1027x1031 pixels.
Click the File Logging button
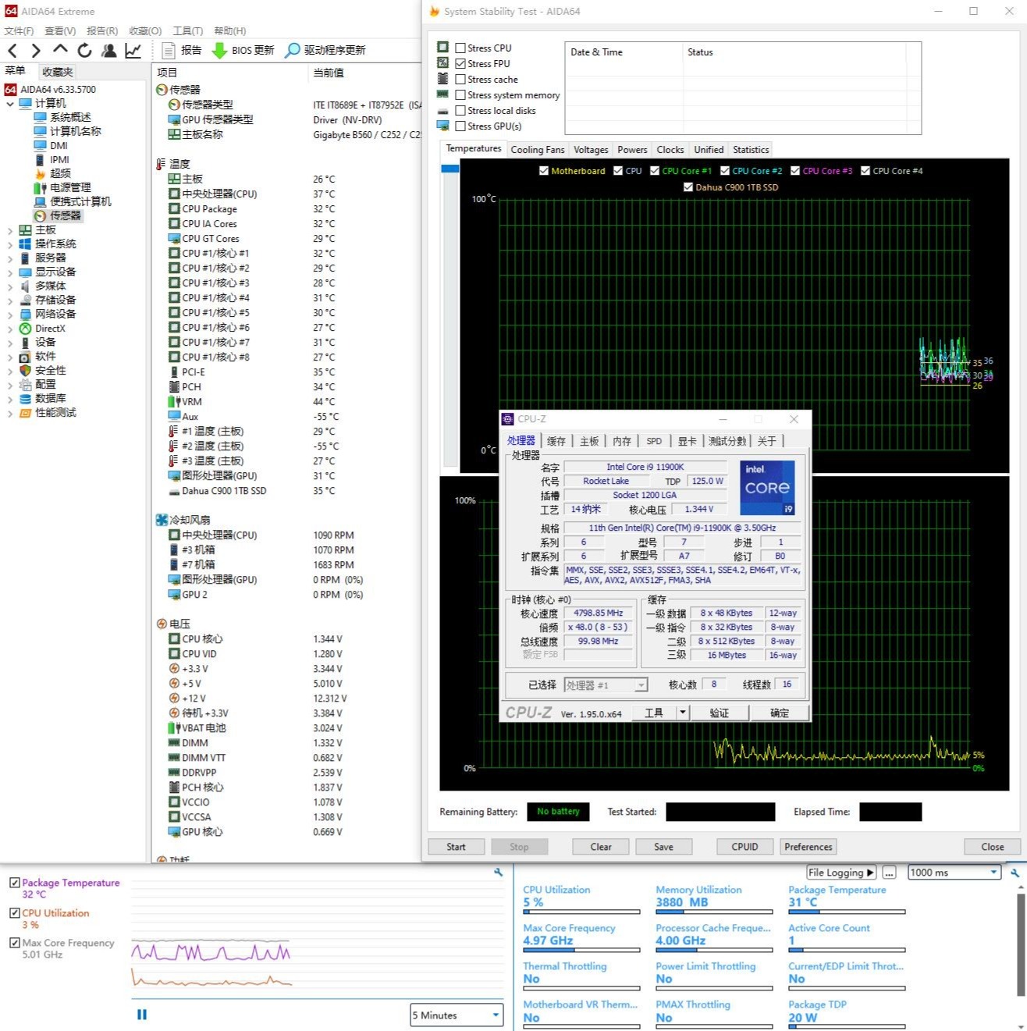click(841, 872)
